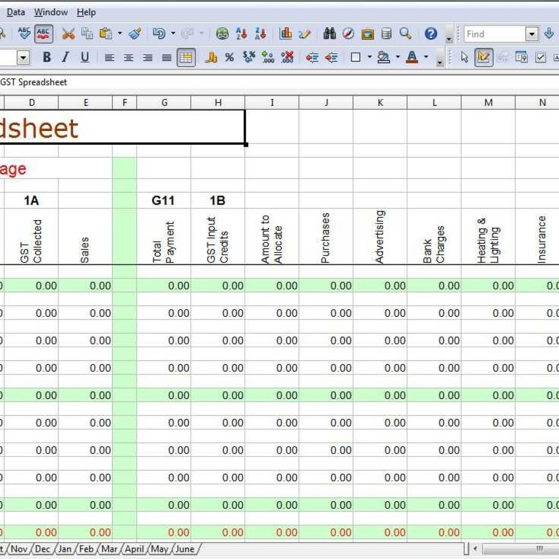The image size is (559, 559).
Task: Open the font color dropdown arrow
Action: [x=426, y=57]
